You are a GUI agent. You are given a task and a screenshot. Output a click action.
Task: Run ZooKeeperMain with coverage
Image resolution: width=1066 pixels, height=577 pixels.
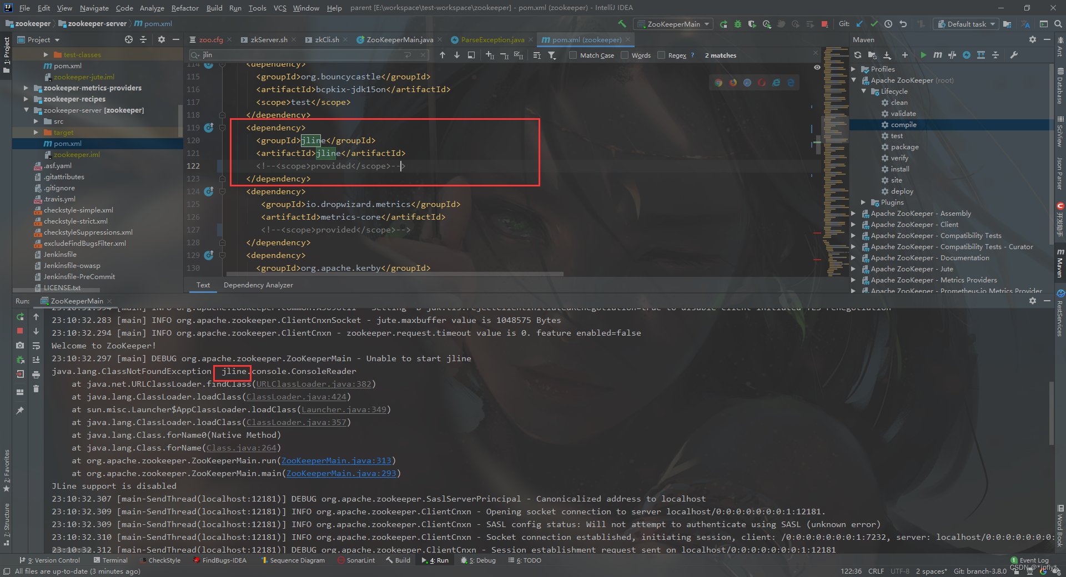pyautogui.click(x=752, y=24)
